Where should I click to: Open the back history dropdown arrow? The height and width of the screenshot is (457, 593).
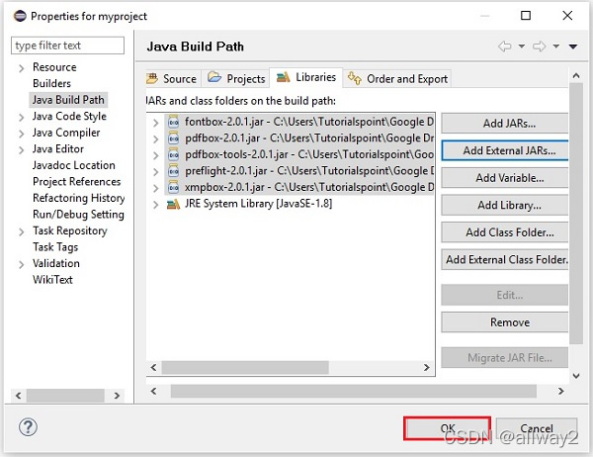pos(522,46)
